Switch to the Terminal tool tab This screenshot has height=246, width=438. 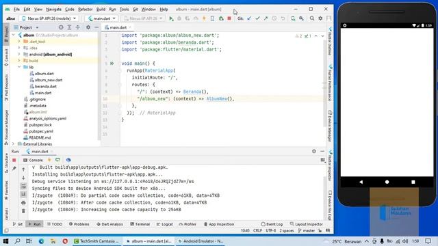[140, 224]
